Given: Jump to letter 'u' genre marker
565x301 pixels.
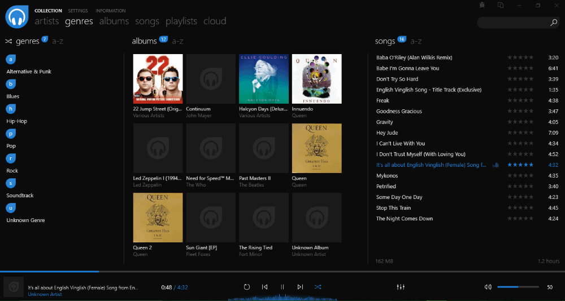Looking at the screenshot, I should [11, 208].
